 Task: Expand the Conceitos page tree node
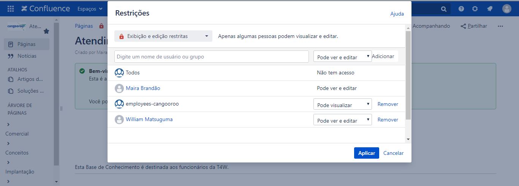[8, 143]
